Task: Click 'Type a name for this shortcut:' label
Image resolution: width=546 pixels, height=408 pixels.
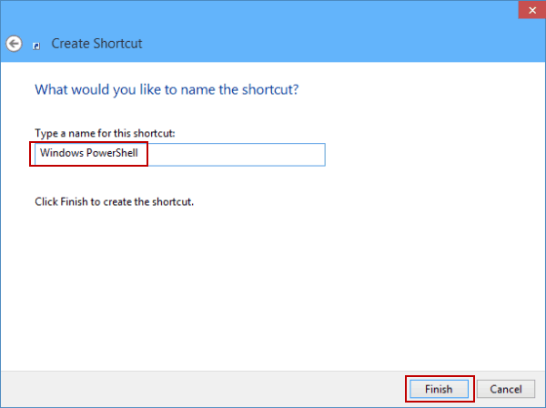Action: (x=105, y=134)
